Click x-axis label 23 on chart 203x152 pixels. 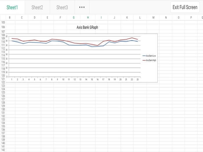pyautogui.click(x=137, y=79)
